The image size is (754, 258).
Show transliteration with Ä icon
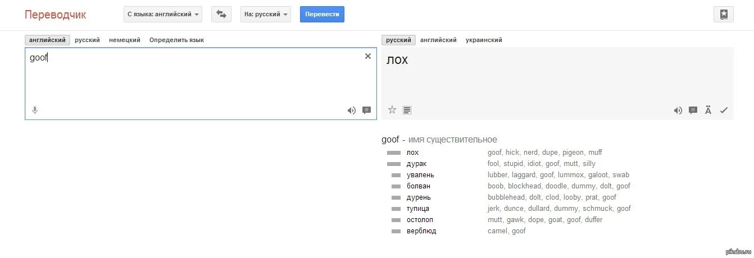708,110
